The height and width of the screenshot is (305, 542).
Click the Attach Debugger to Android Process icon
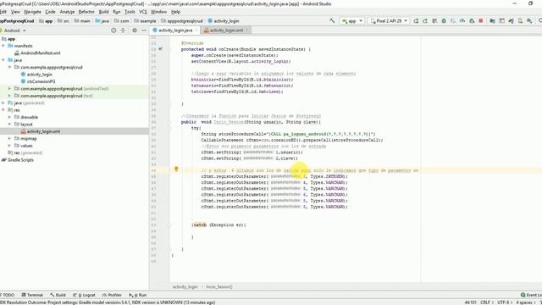(x=472, y=20)
